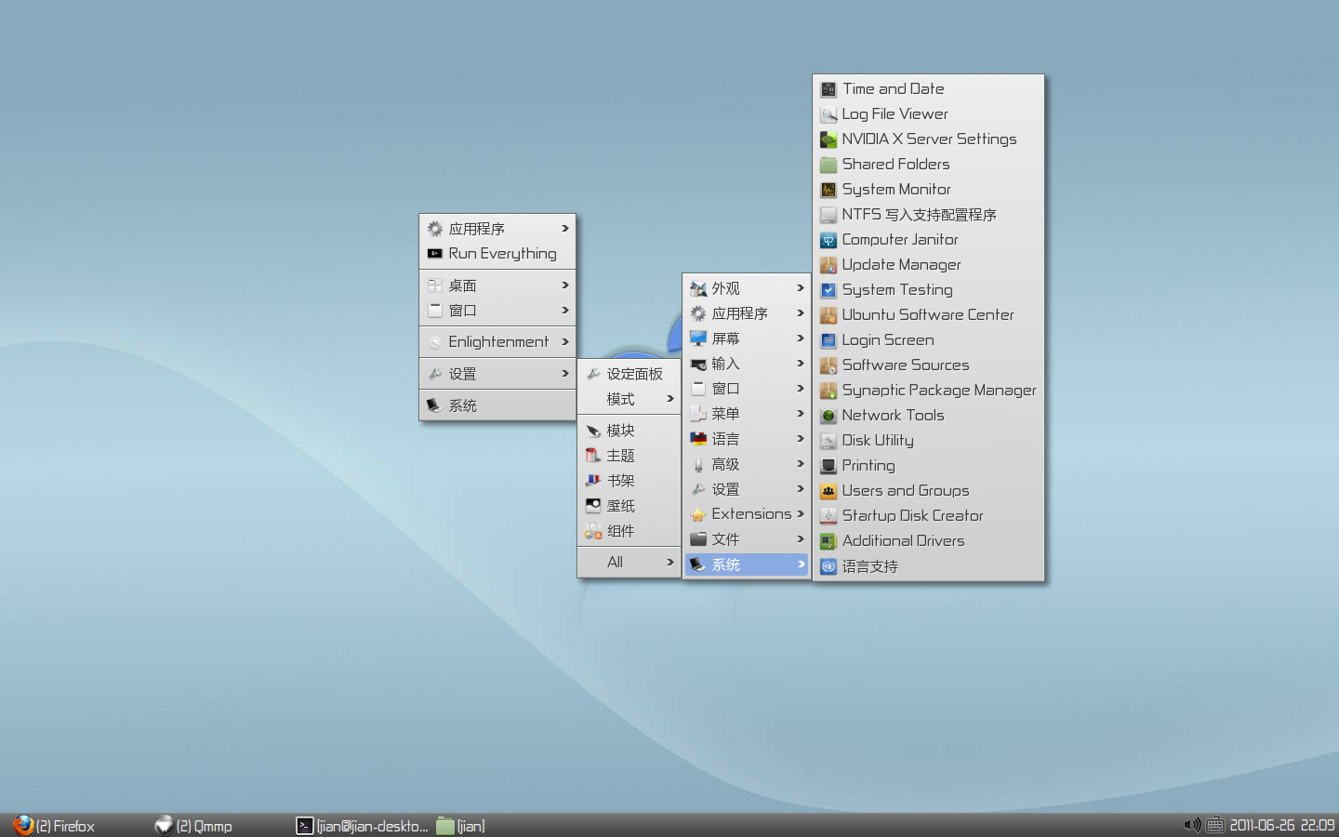Screen dimensions: 1339x837
Task: Select 设定面板 in the settings menu
Action: 630,374
